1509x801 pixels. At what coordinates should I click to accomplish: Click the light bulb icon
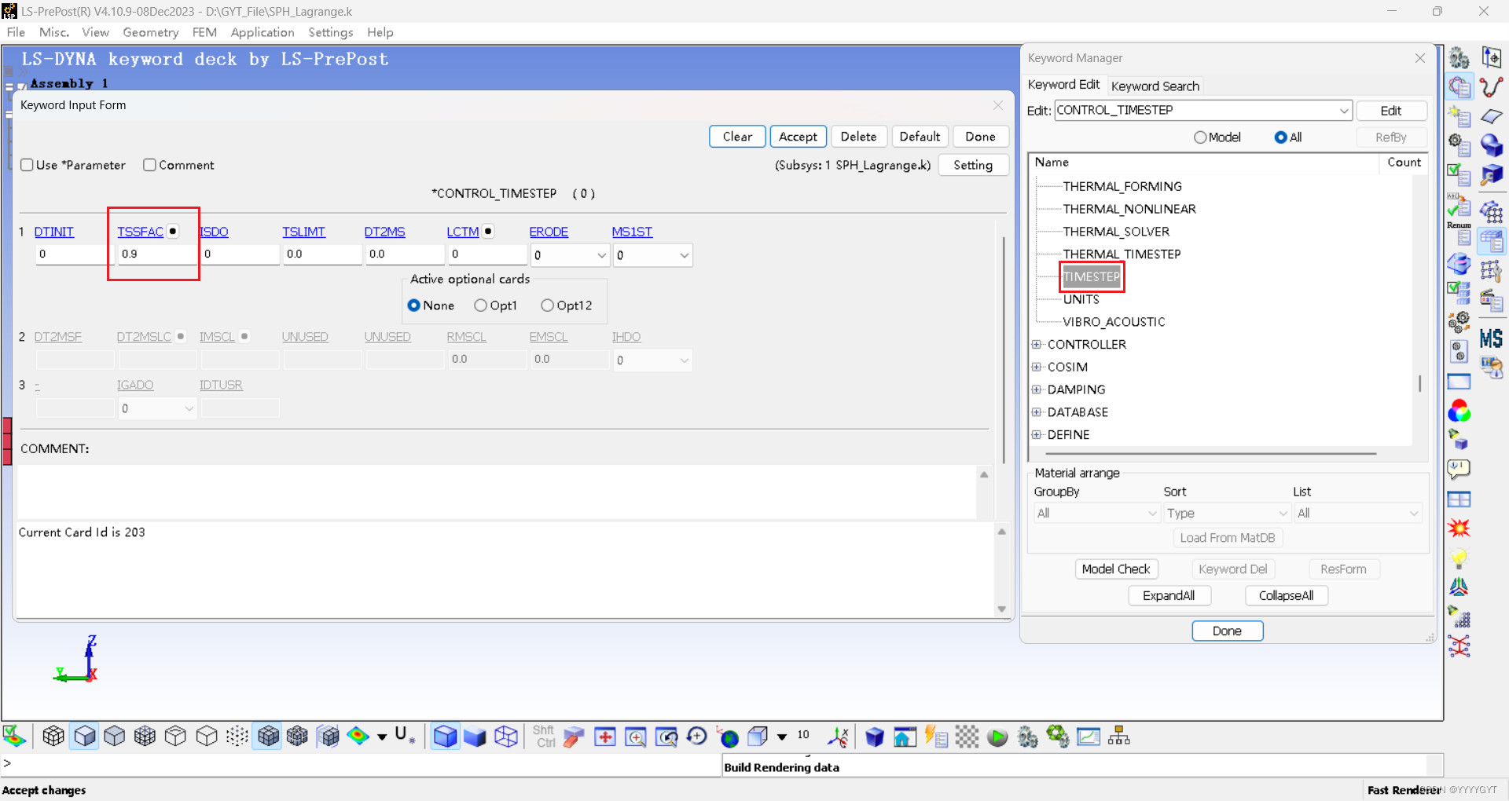pos(1459,558)
